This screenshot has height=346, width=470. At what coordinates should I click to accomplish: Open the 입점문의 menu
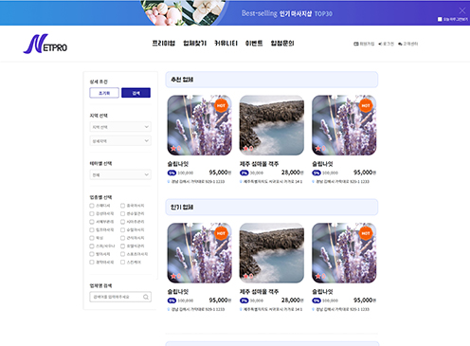click(282, 44)
